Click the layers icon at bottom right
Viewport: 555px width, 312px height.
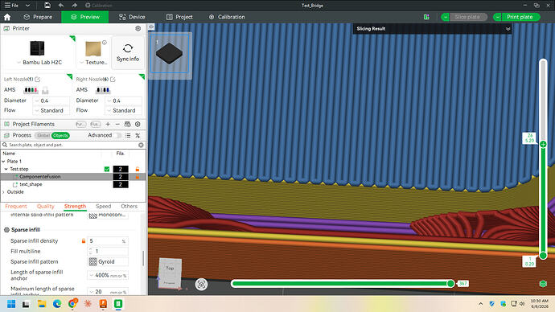point(543,284)
